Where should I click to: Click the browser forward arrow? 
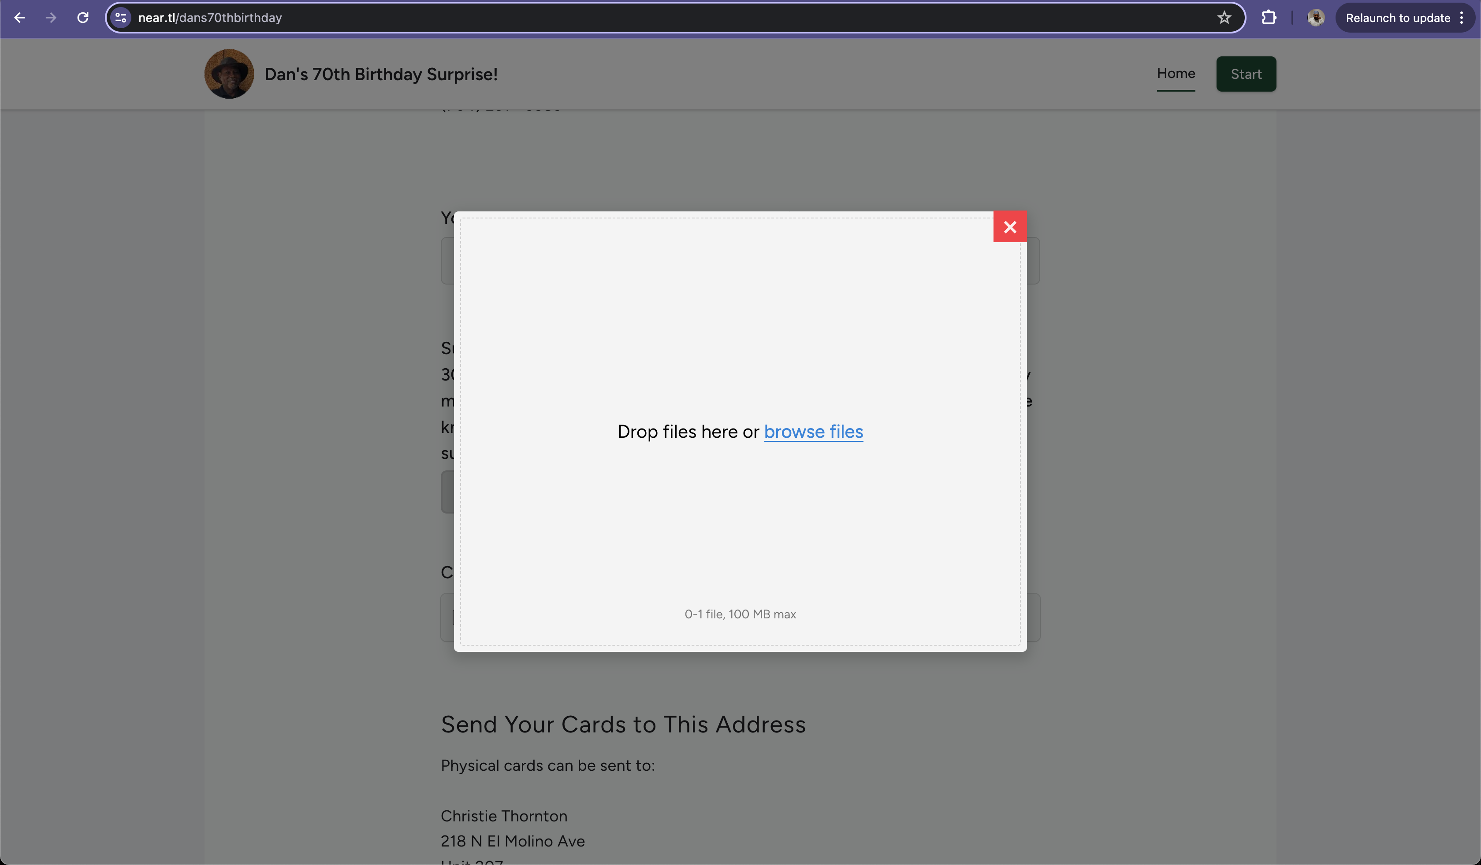click(51, 18)
